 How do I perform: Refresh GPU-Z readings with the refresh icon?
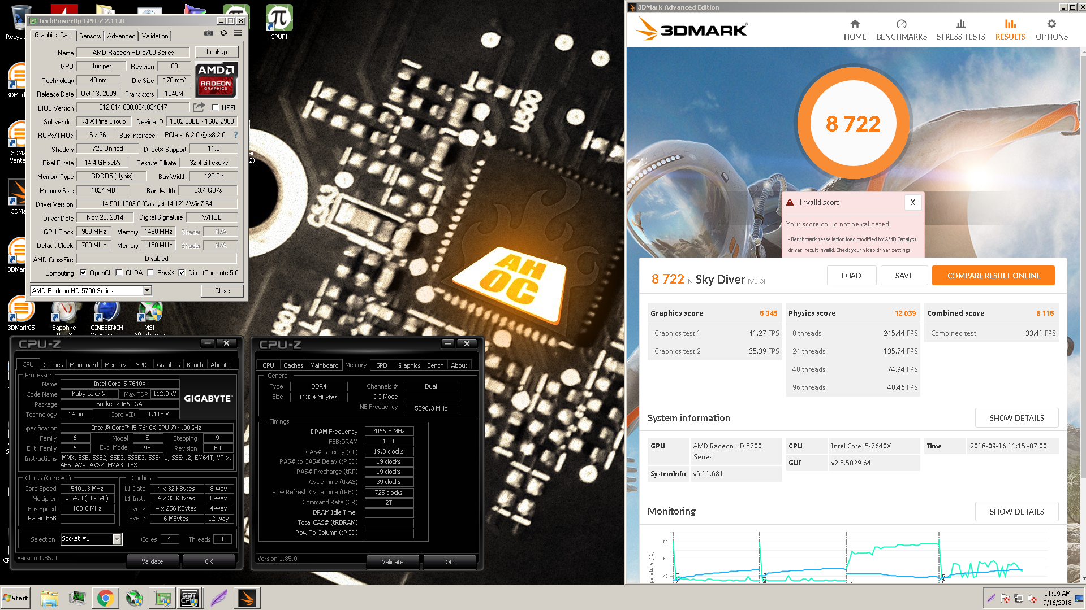tap(223, 33)
